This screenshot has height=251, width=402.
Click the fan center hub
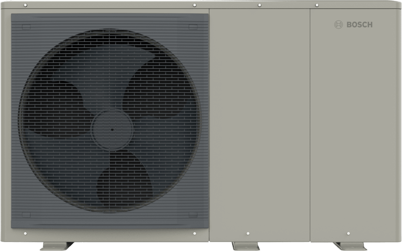[112, 129]
